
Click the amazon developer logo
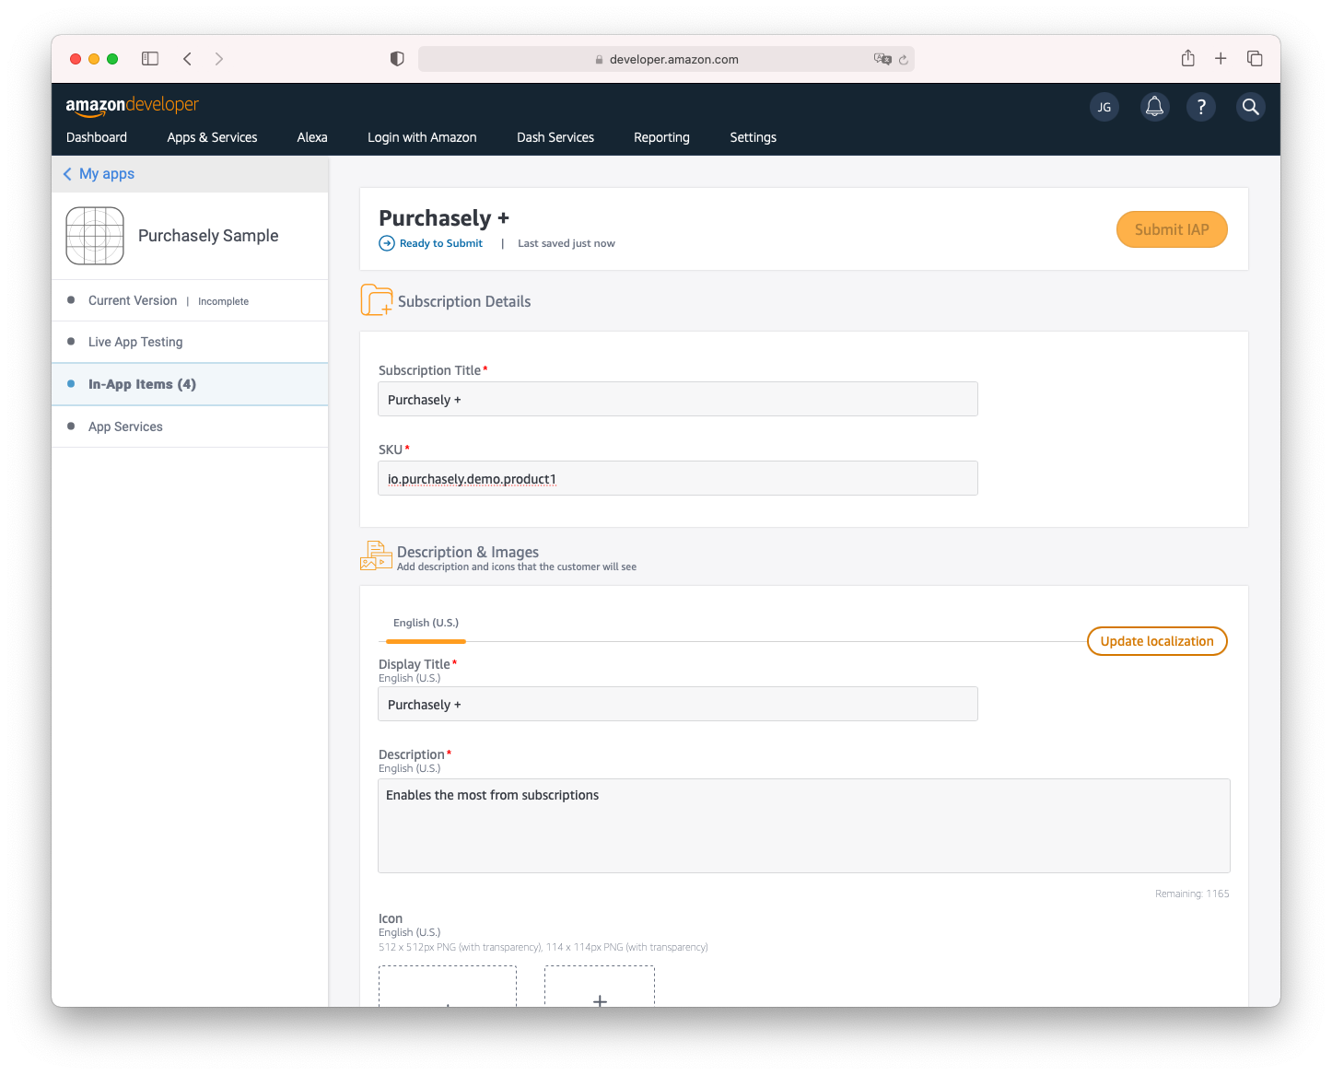(132, 105)
